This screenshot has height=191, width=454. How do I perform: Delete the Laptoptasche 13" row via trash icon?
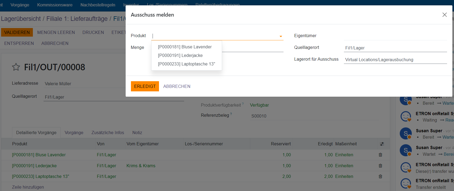click(380, 176)
